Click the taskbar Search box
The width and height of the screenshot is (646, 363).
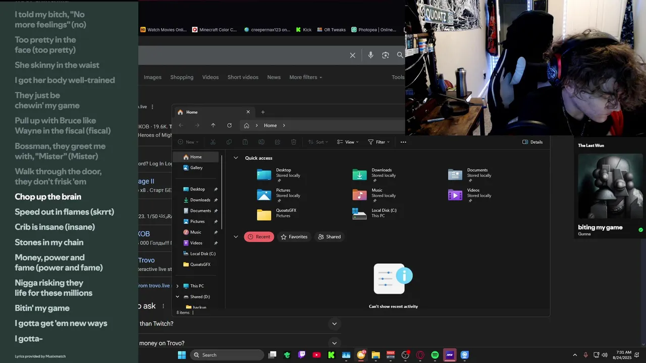(227, 355)
